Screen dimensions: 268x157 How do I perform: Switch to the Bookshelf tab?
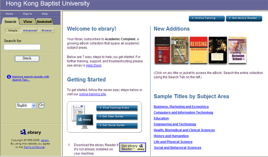click(x=45, y=22)
